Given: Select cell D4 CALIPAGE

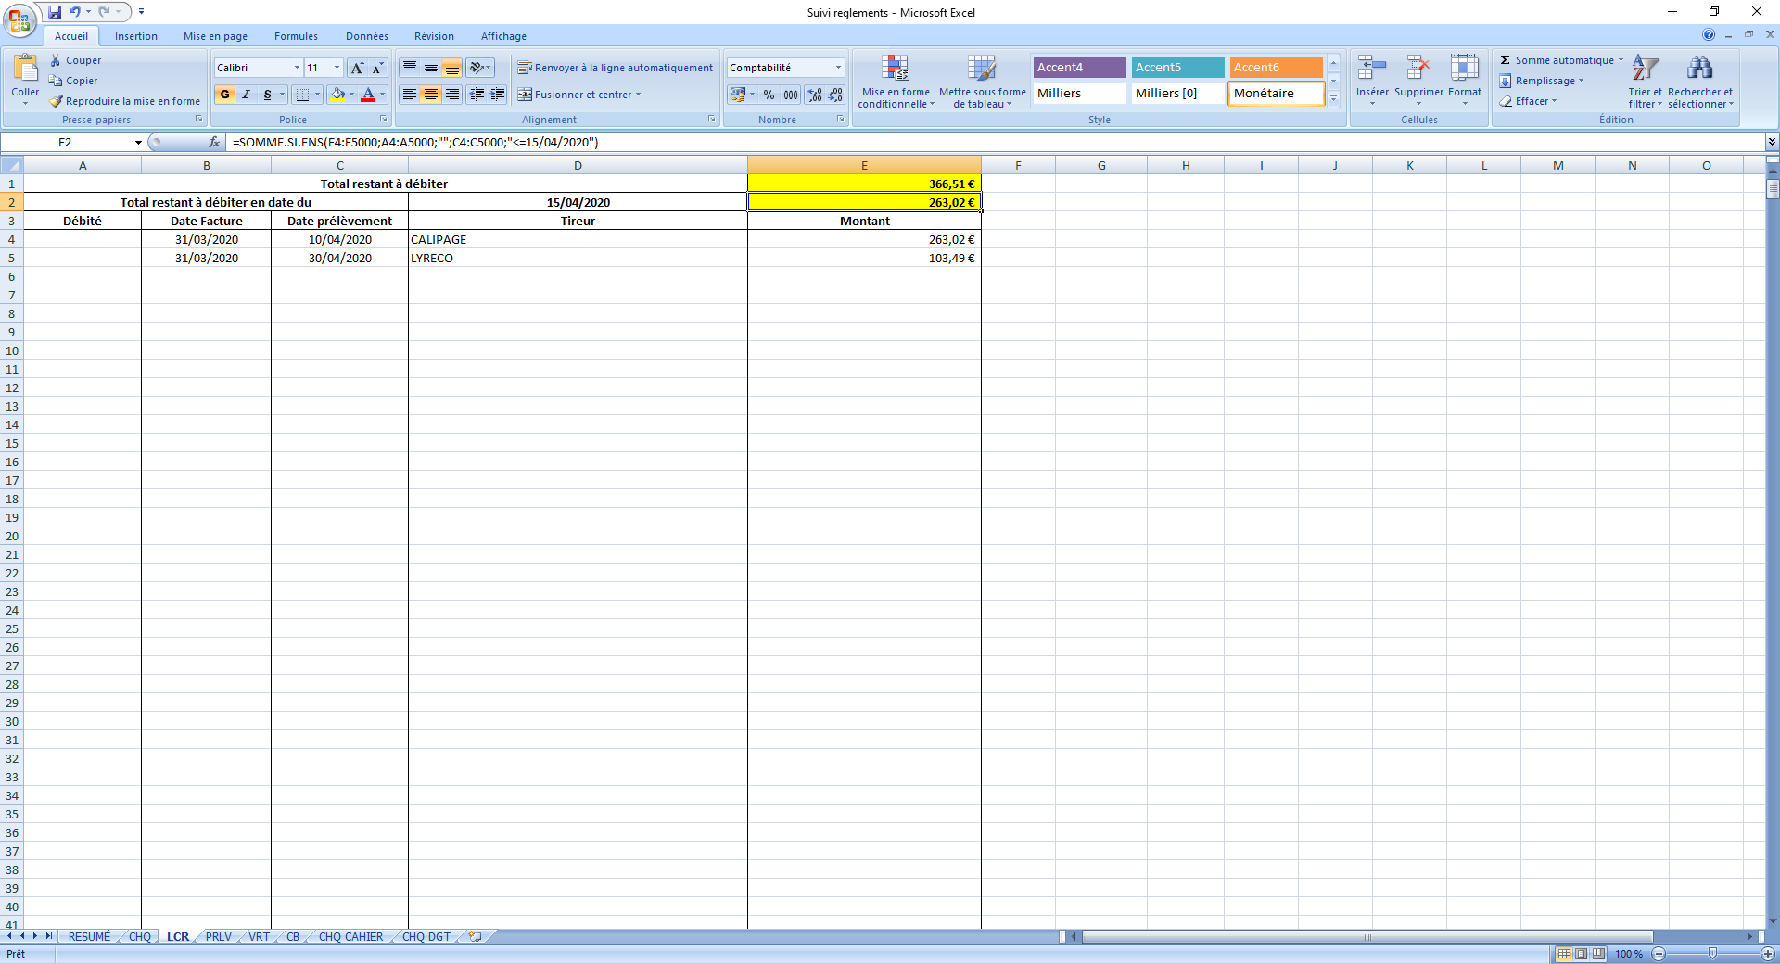Looking at the screenshot, I should coord(578,239).
